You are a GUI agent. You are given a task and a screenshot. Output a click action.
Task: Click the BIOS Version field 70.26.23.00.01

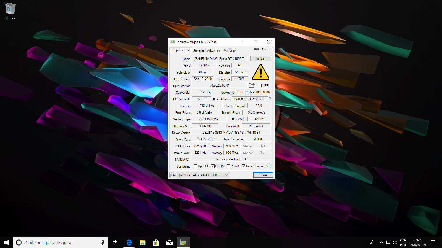[220, 85]
